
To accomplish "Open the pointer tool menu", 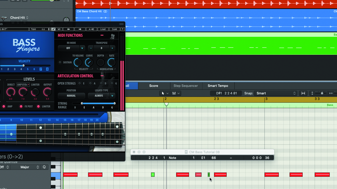I will point(165,93).
